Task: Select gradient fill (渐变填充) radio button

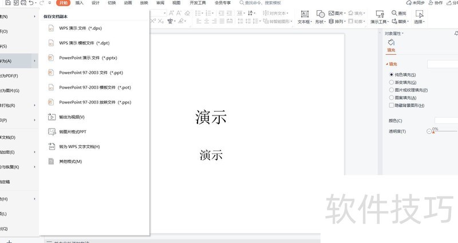Action: (392, 82)
